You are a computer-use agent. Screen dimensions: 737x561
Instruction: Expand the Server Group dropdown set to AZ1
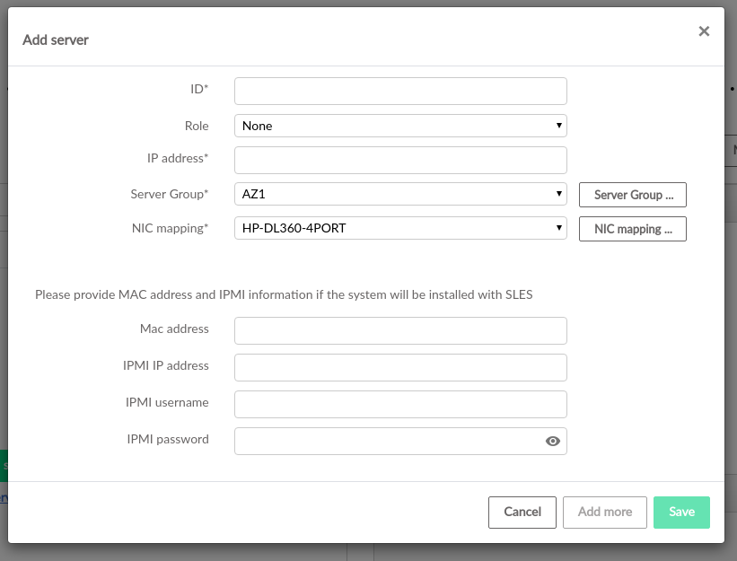(x=400, y=194)
